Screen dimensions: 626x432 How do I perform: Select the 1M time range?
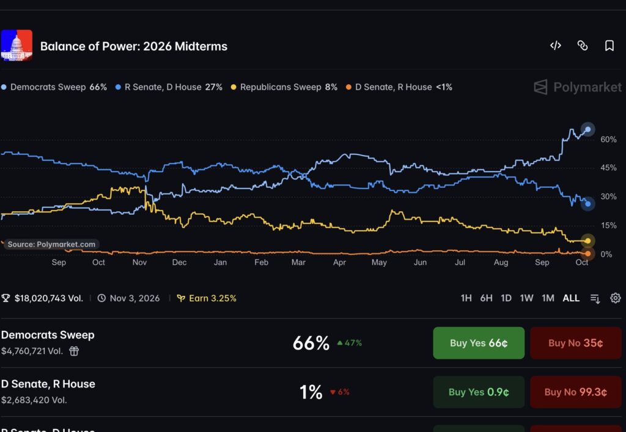click(x=548, y=298)
